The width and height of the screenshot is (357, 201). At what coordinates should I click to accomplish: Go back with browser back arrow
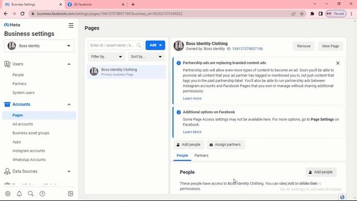[6, 13]
